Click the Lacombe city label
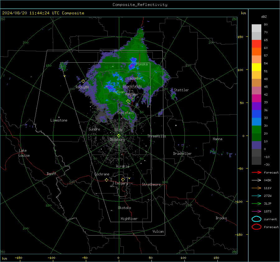The width and height of the screenshot is (280, 262). (x=134, y=78)
